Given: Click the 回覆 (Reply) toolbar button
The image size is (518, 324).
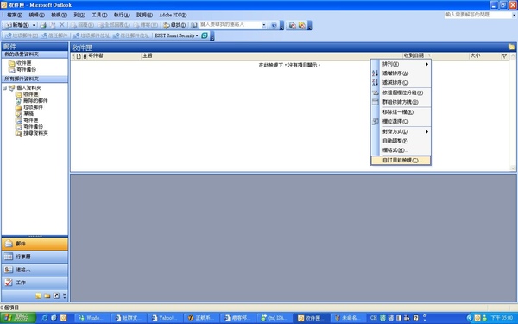Looking at the screenshot, I should (x=82, y=25).
